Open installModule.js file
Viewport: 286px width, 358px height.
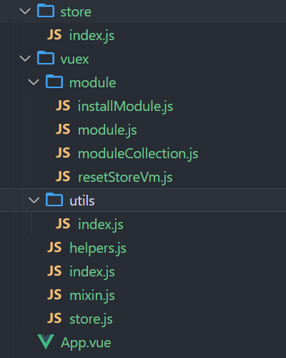pyautogui.click(x=126, y=107)
